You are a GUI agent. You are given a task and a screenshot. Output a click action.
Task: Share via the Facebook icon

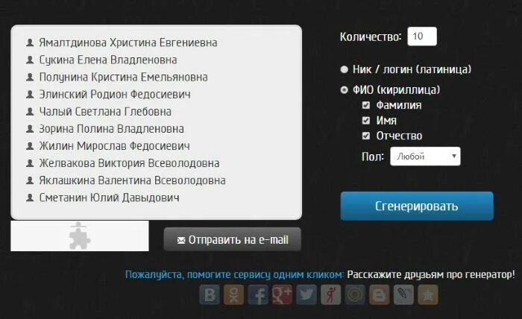coord(258,294)
